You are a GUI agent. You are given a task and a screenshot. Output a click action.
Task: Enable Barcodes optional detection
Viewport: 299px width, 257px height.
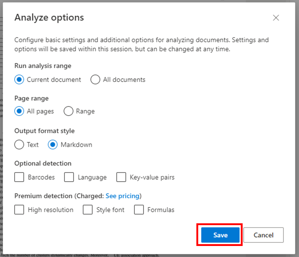point(19,177)
